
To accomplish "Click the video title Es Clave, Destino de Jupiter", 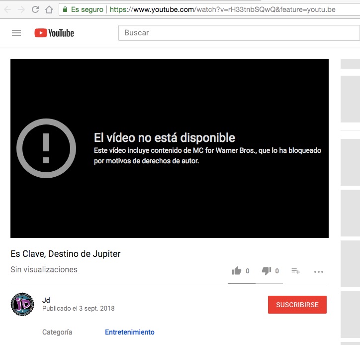I will 66,254.
